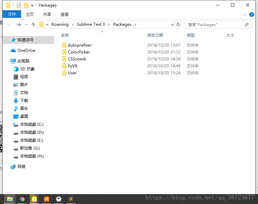Open 本地磁盘 (E:) drive

31,140
